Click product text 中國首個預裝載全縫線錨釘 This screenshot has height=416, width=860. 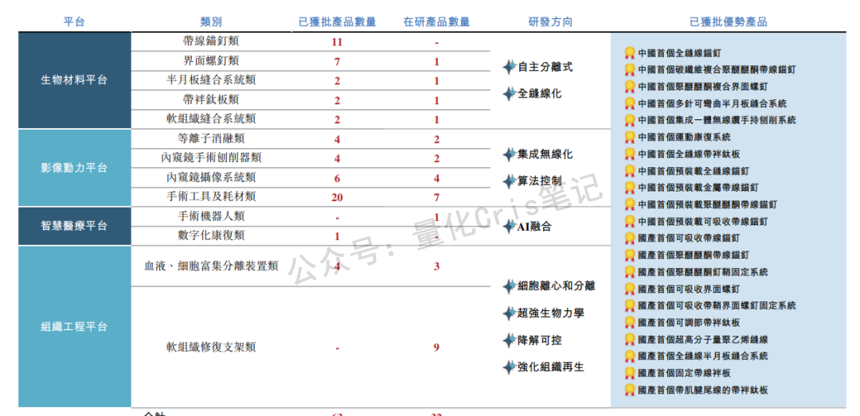coord(694,171)
